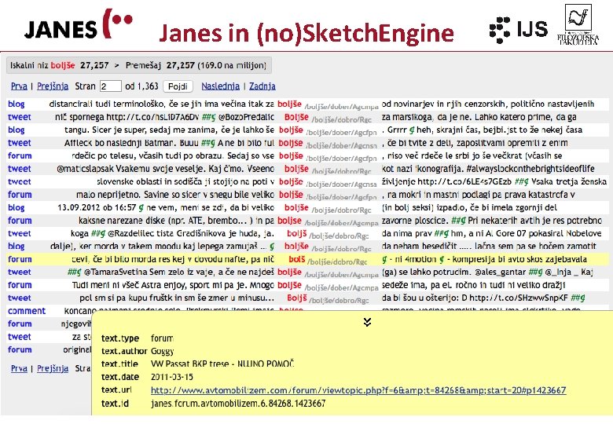Click 'Janes in (no)SketchEngine' heading
The image size is (613, 424).
[x=306, y=33]
